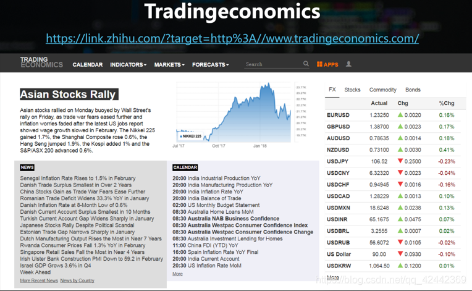Click the red down arrow for USDJPY
472x291 pixels.
(400, 161)
